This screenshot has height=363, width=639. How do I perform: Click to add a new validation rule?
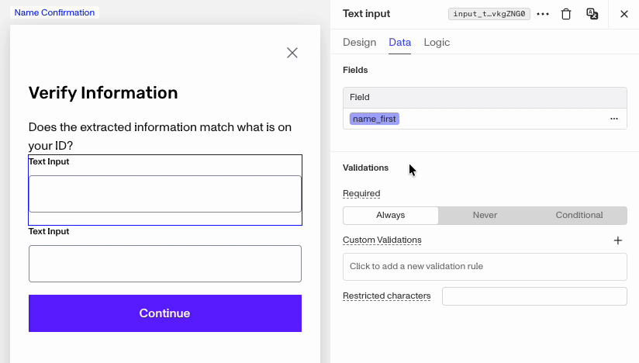[485, 267]
